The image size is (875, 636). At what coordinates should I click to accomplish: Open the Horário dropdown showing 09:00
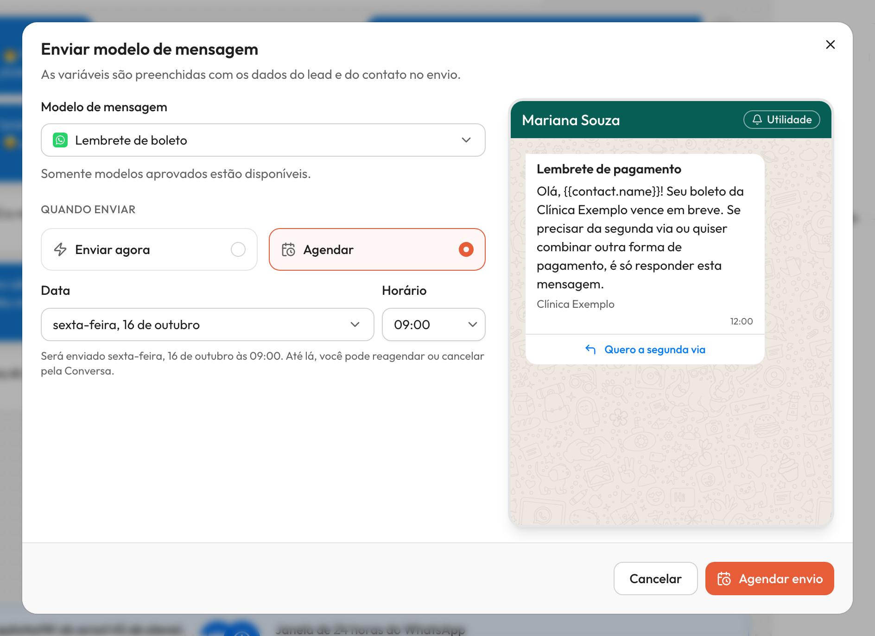[x=433, y=324]
